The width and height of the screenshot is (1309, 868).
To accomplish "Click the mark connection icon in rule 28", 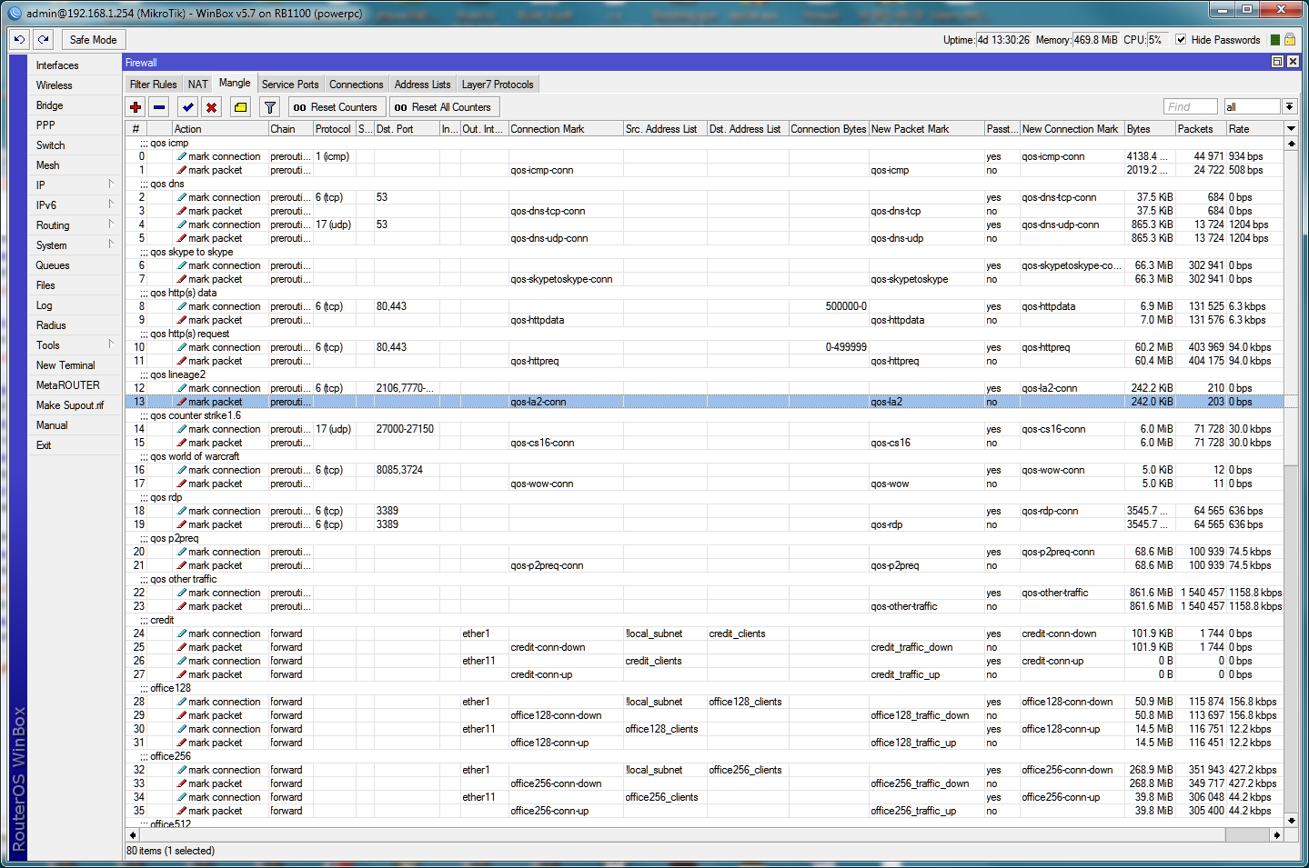I will point(182,702).
